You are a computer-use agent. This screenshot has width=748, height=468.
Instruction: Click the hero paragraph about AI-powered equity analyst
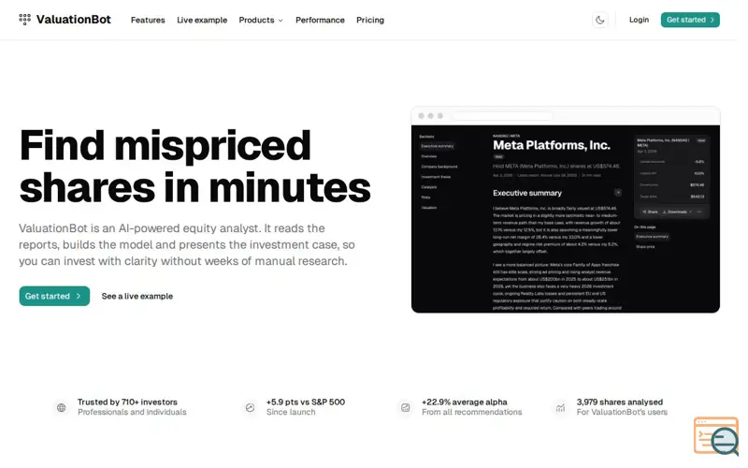pos(186,244)
